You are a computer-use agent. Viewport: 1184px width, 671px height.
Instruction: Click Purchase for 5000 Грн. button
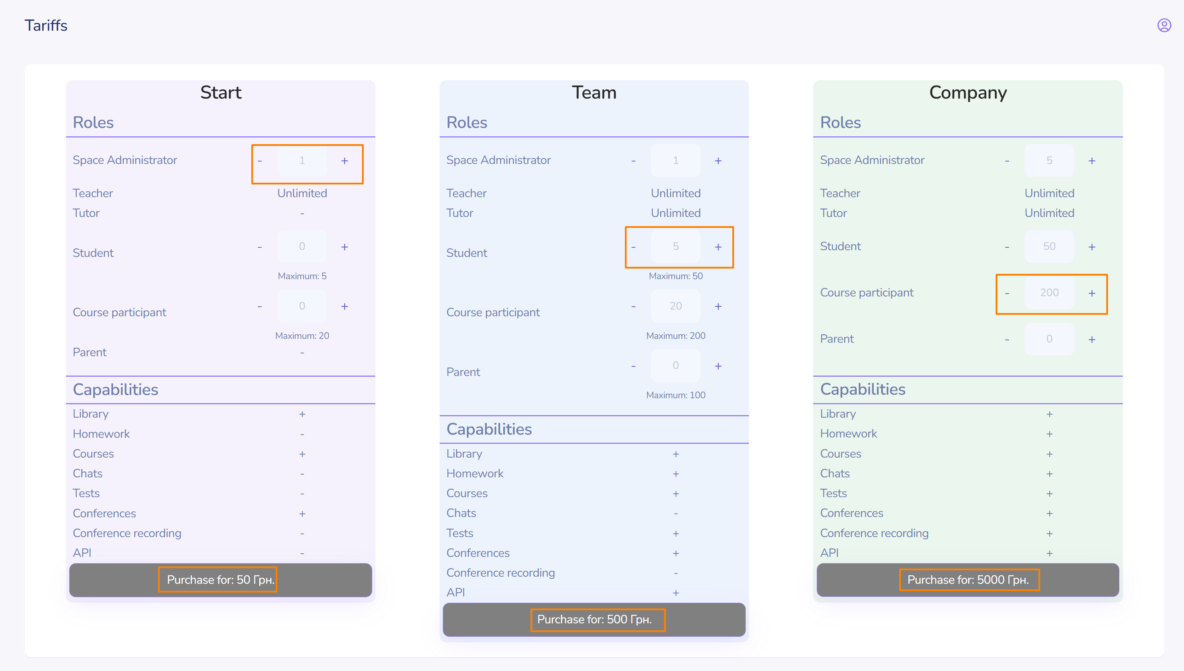967,580
